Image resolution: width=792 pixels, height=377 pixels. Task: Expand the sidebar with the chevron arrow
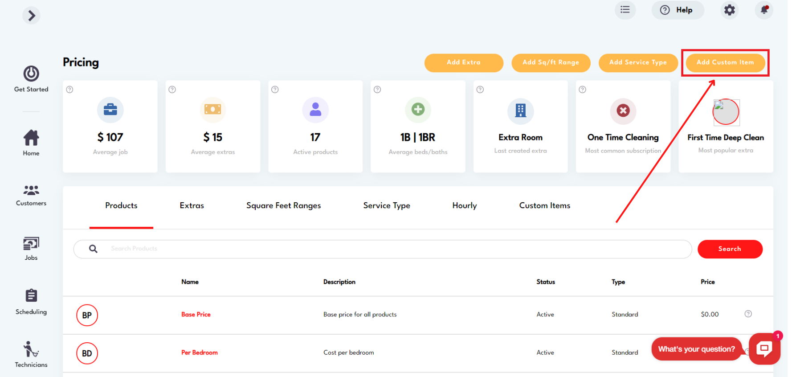pyautogui.click(x=31, y=16)
